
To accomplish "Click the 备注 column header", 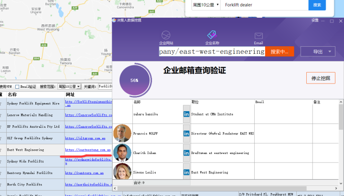I will [317, 102].
